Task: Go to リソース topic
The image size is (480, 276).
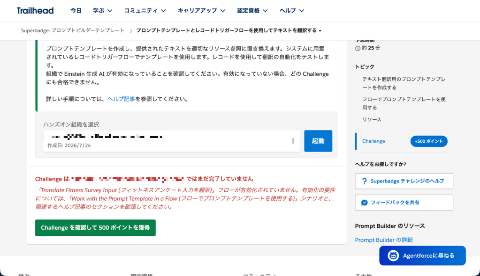Action: pyautogui.click(x=372, y=119)
